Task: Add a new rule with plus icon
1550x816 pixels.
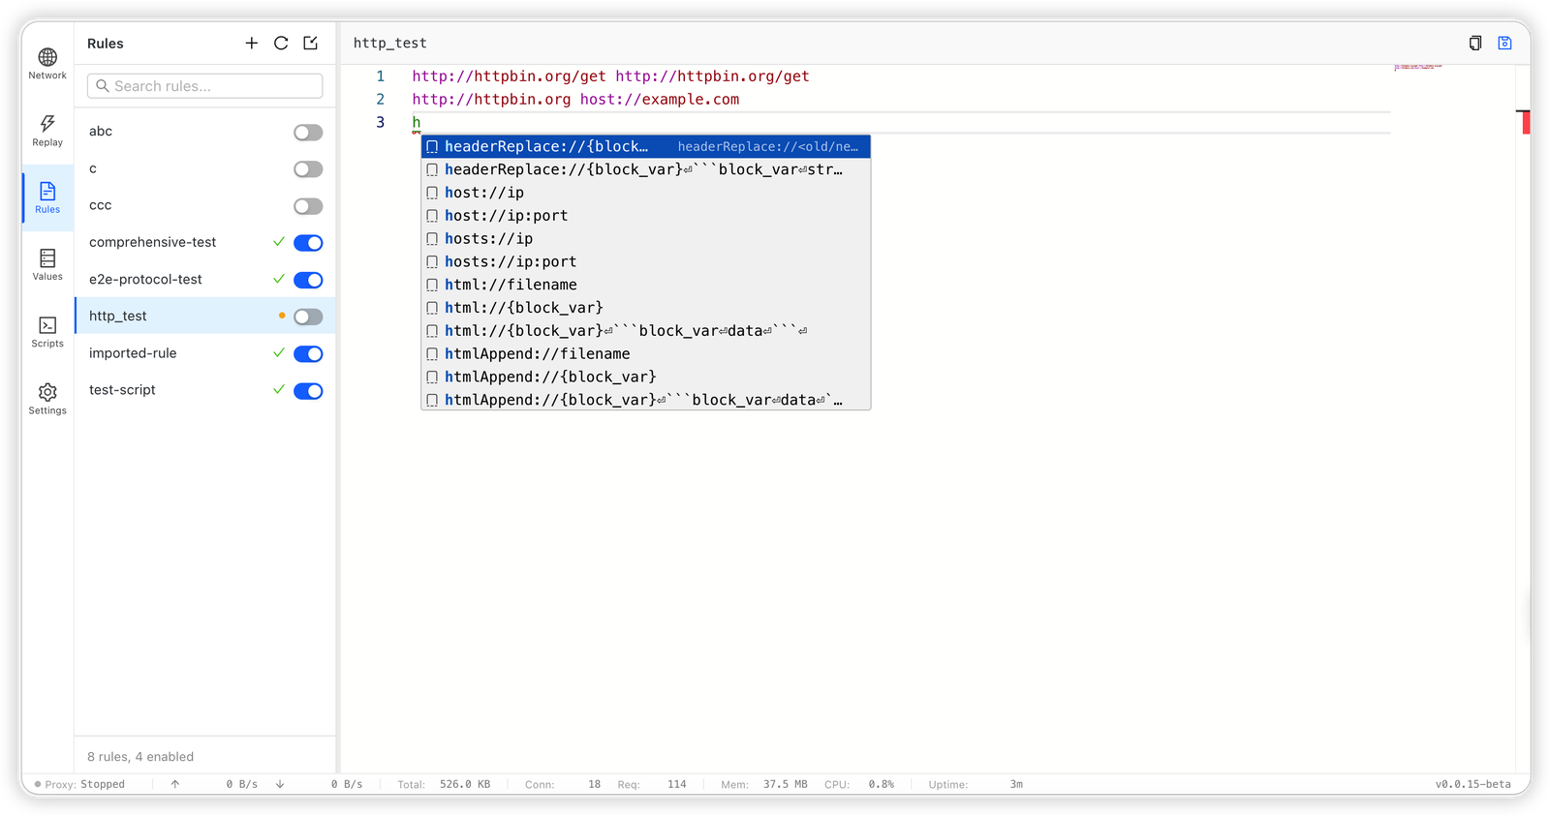Action: 252,43
